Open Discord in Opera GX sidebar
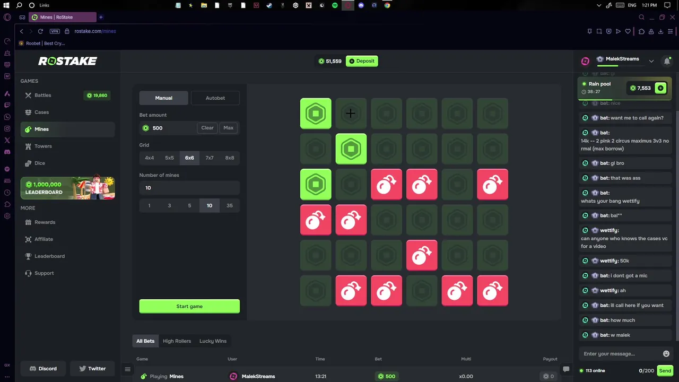 pos(7,152)
